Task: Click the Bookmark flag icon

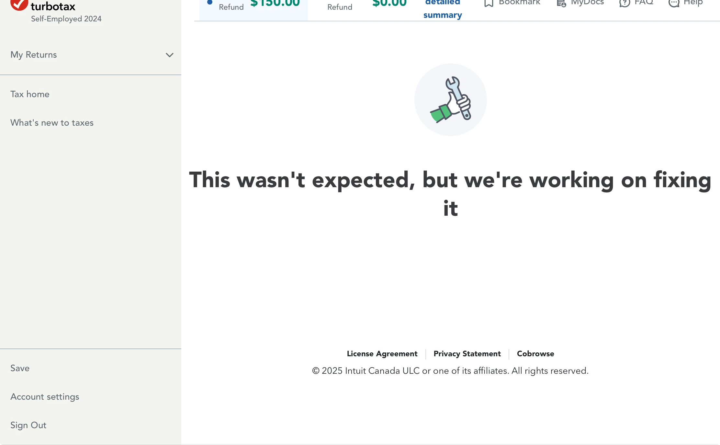Action: [489, 3]
